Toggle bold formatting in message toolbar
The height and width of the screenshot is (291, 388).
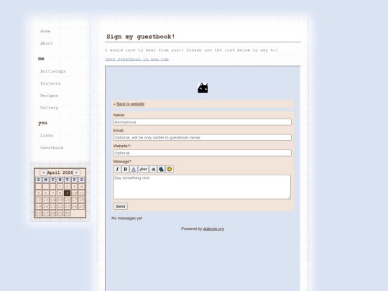coord(126,170)
